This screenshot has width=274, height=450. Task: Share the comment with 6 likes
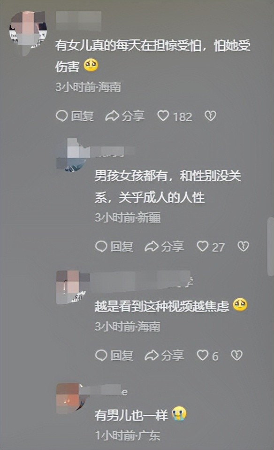(x=164, y=356)
